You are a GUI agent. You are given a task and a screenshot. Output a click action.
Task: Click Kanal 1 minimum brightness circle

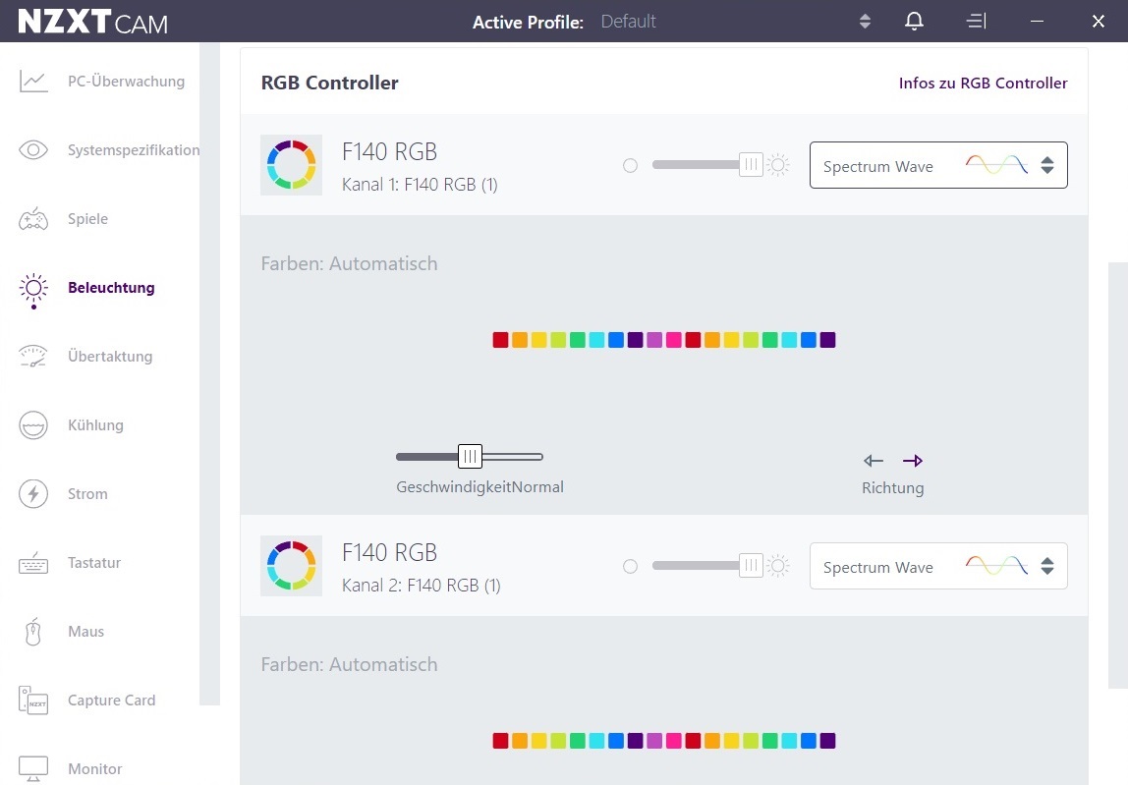[630, 165]
